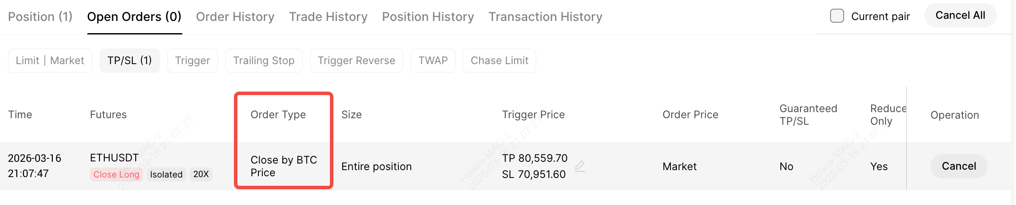Click the ETHUSDT futures pair name
This screenshot has width=1016, height=205.
[x=114, y=158]
